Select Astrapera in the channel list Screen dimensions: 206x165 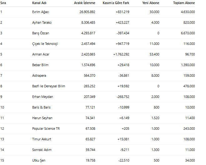39,75
